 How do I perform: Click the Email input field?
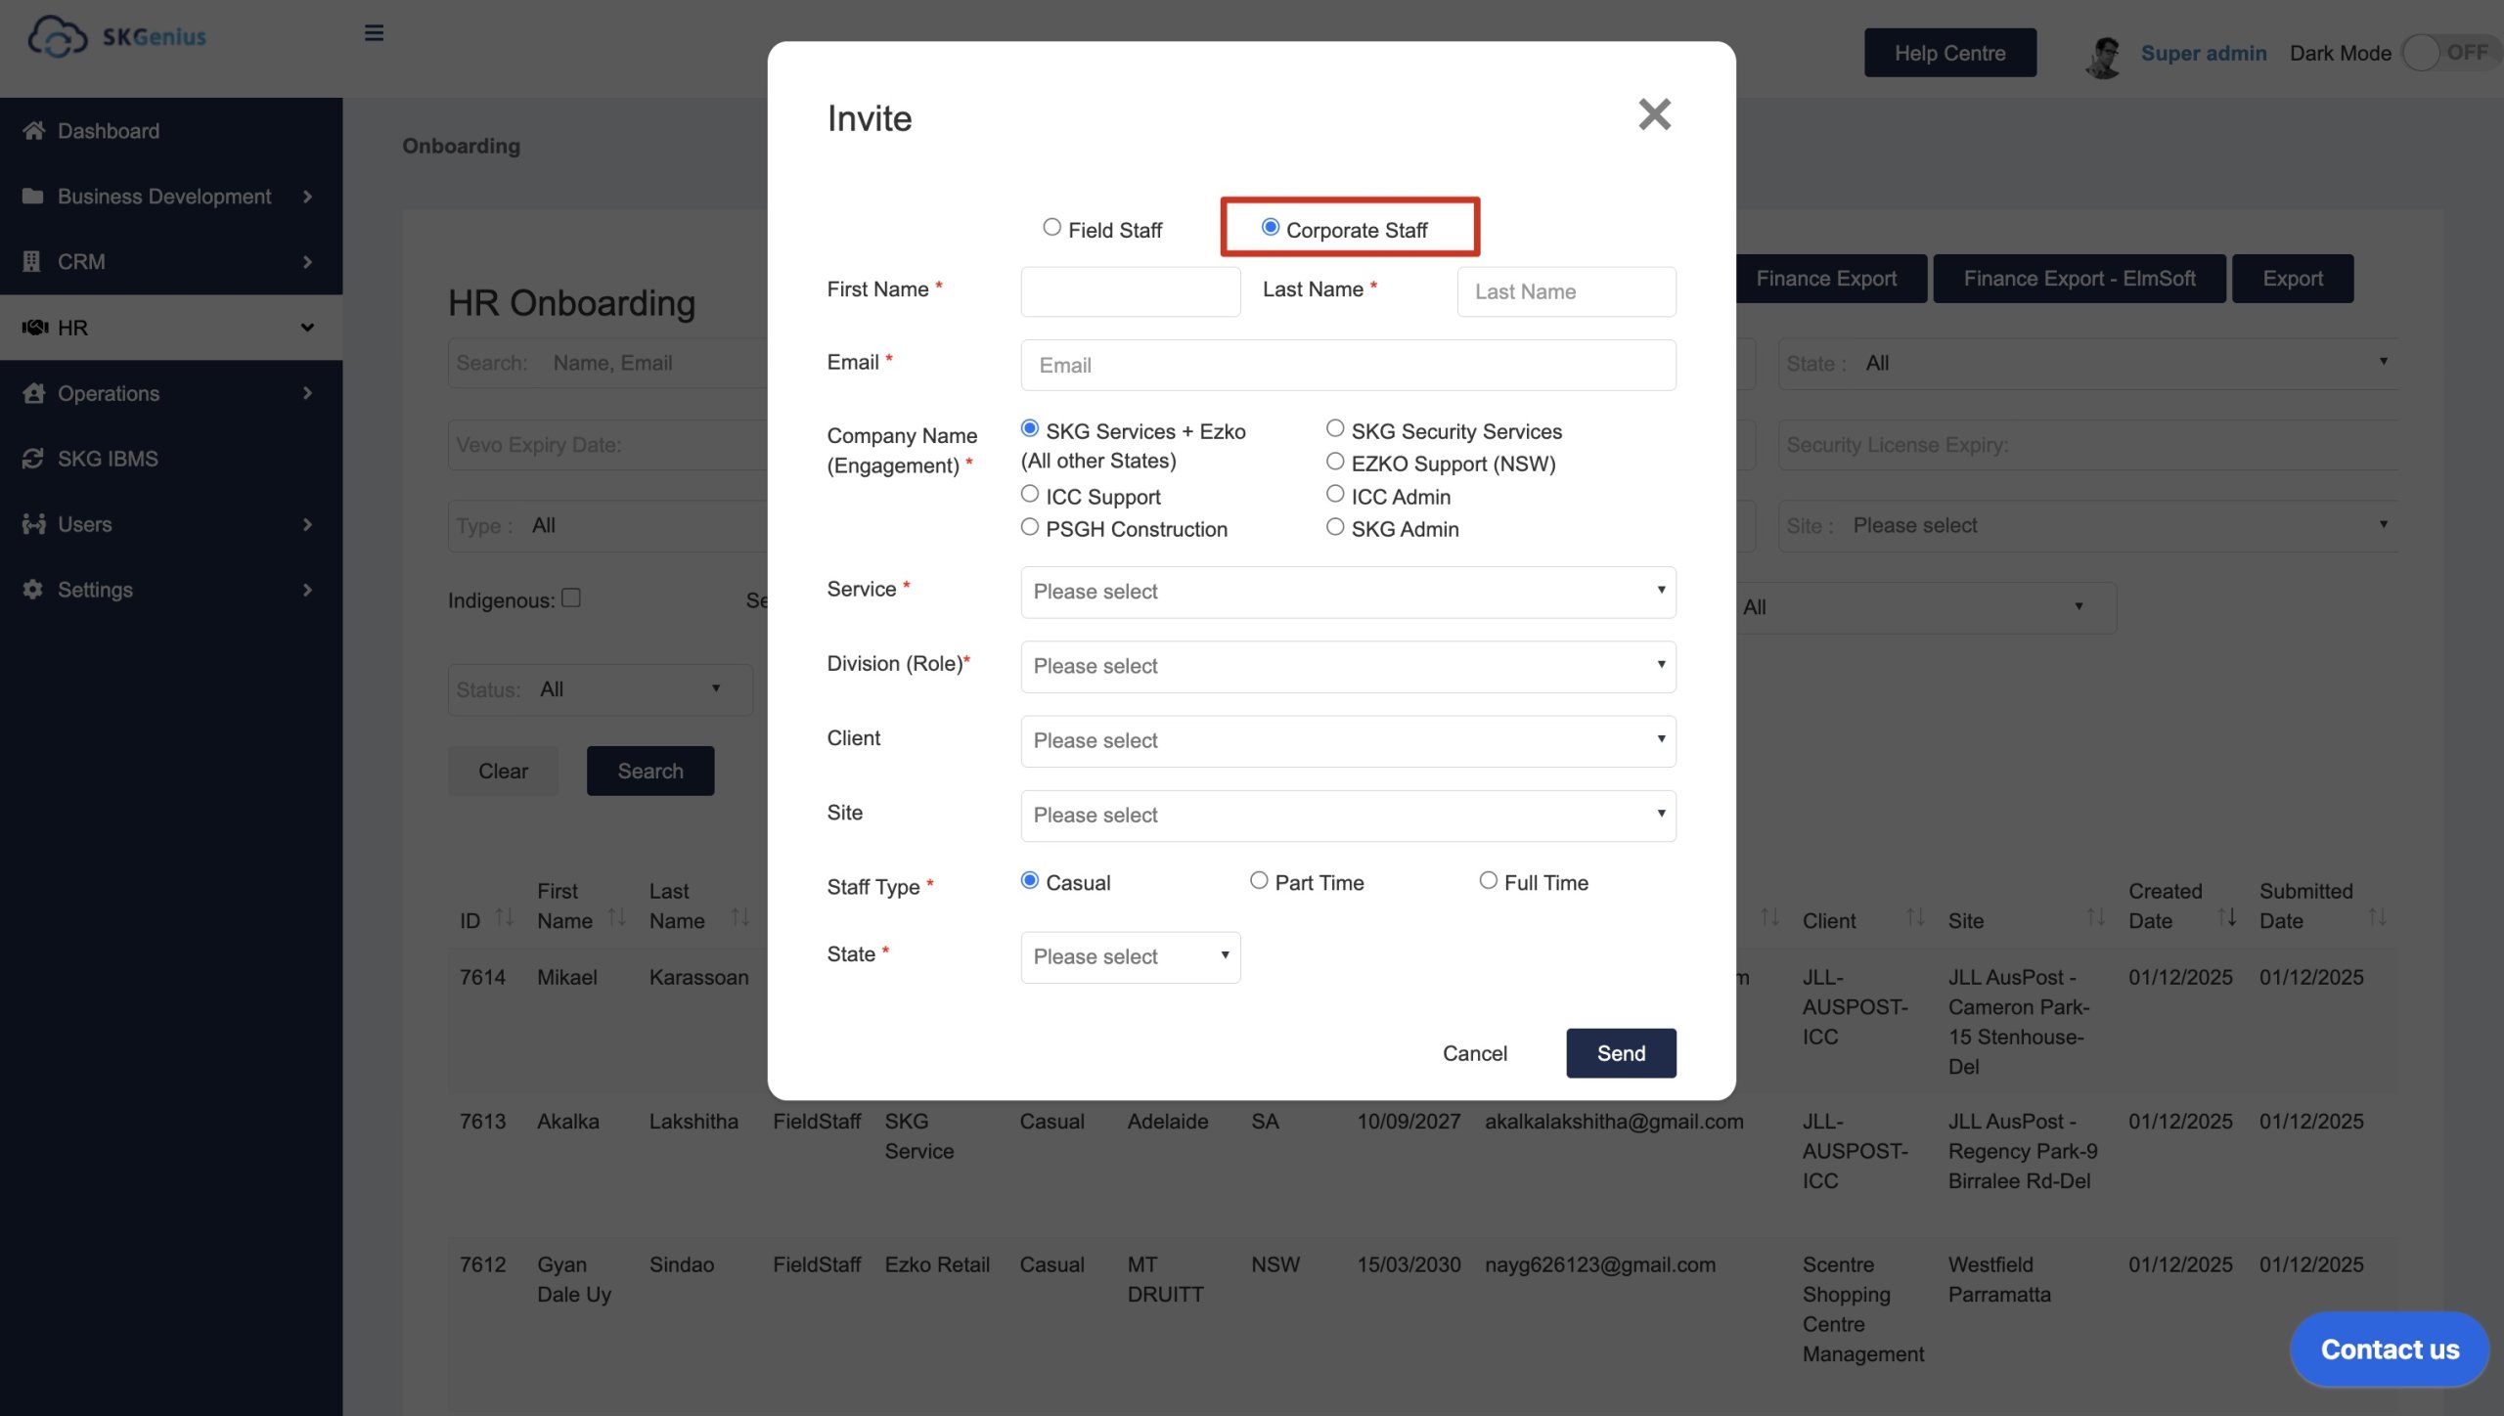[x=1347, y=365]
